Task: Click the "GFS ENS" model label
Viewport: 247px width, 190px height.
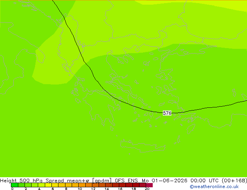Action: pos(126,180)
